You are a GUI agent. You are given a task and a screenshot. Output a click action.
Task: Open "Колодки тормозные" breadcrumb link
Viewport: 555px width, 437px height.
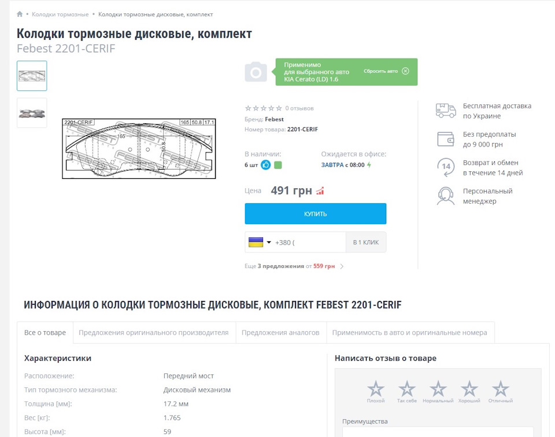60,14
